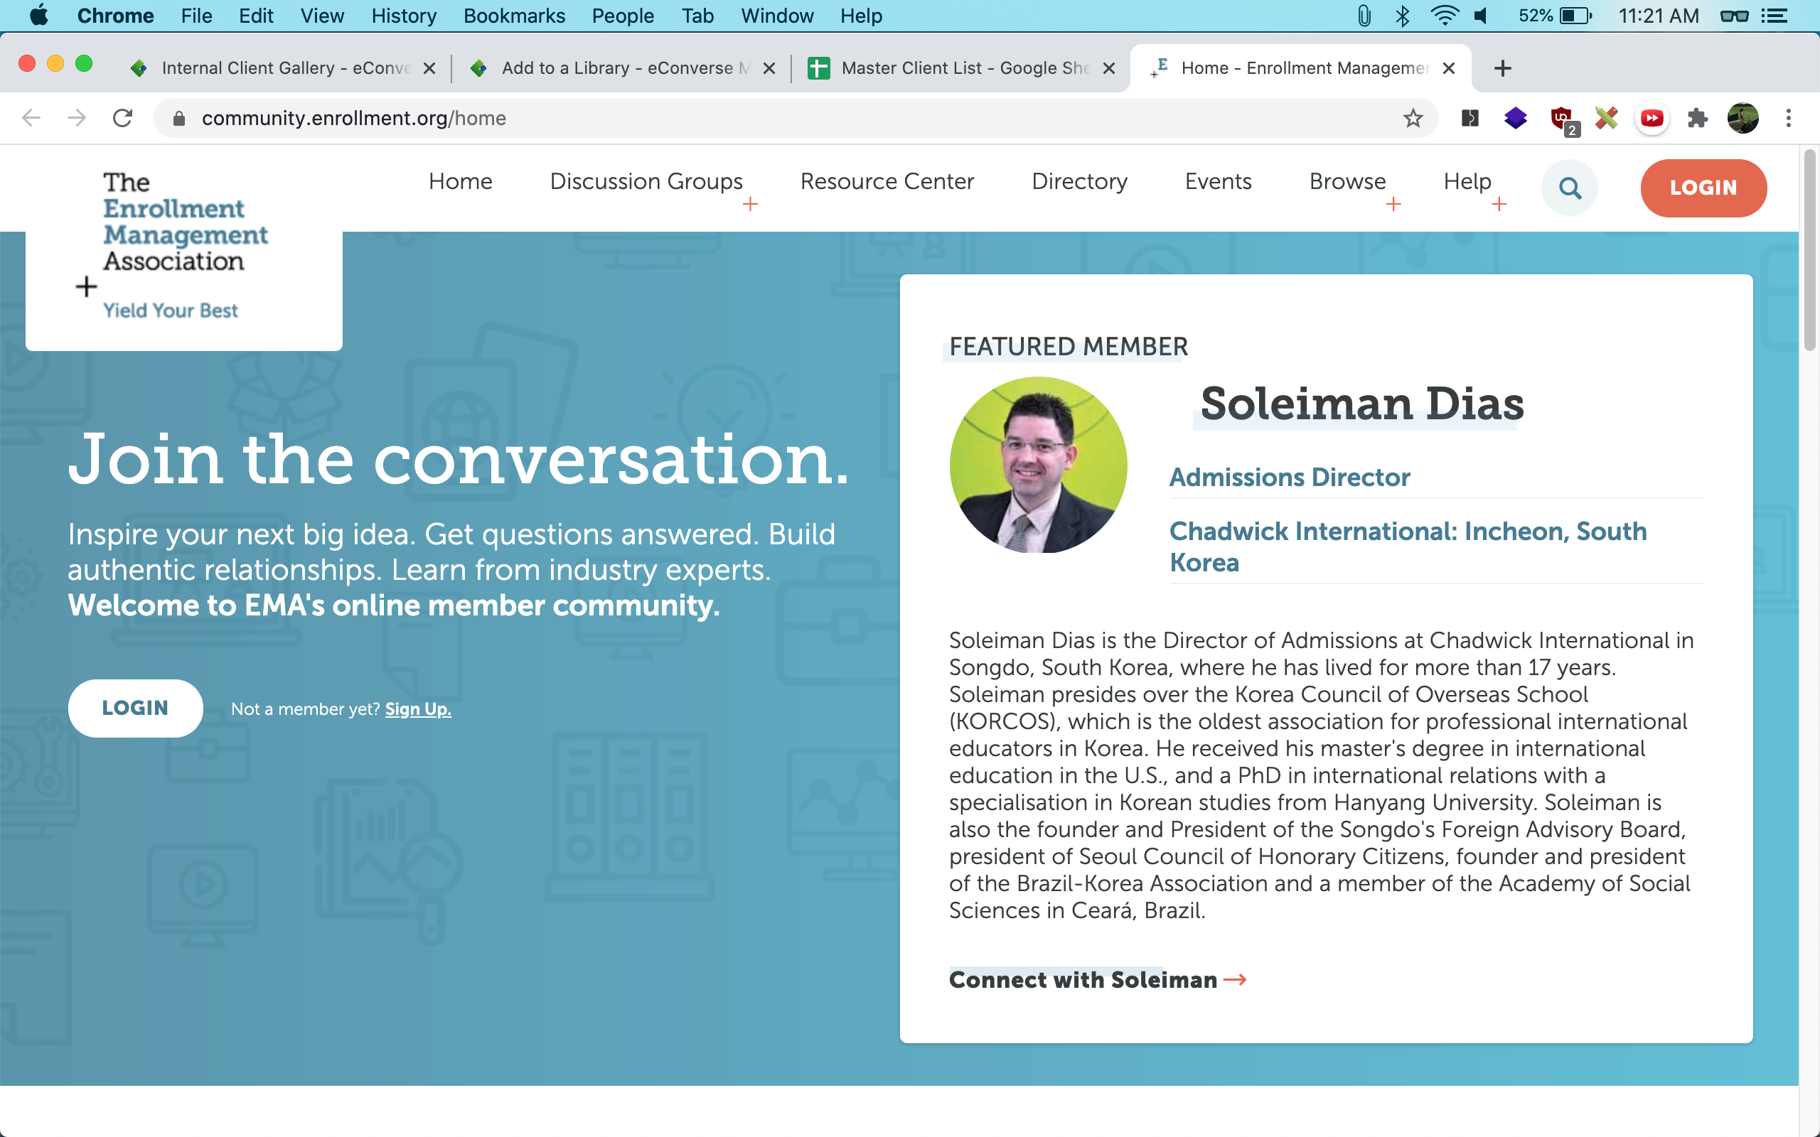Click the orange LOGIN button in the header
The height and width of the screenshot is (1137, 1820).
(x=1703, y=187)
